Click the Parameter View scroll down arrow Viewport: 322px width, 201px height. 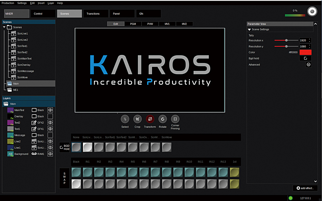[x=315, y=181]
